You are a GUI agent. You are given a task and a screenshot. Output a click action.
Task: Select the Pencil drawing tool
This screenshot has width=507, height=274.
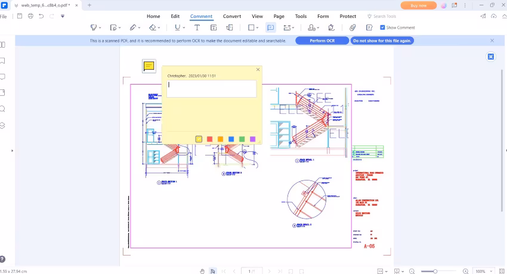pos(133,28)
